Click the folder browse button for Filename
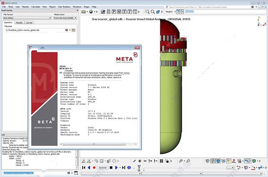This screenshot has height=177, width=268. pyautogui.click(x=74, y=30)
